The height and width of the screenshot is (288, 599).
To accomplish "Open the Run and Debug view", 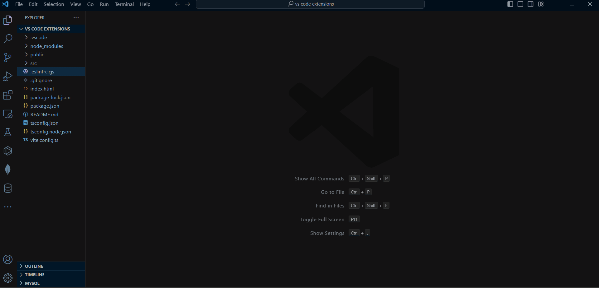I will point(8,76).
